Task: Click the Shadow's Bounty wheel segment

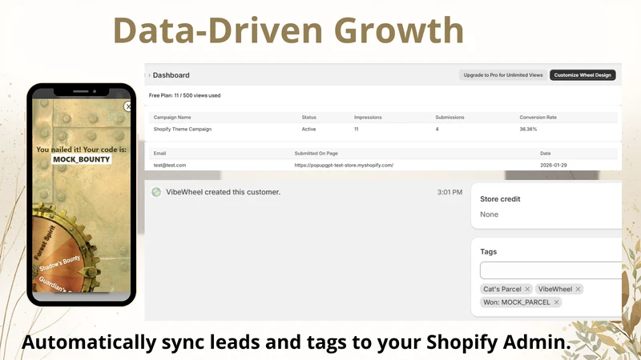Action: pos(59,263)
